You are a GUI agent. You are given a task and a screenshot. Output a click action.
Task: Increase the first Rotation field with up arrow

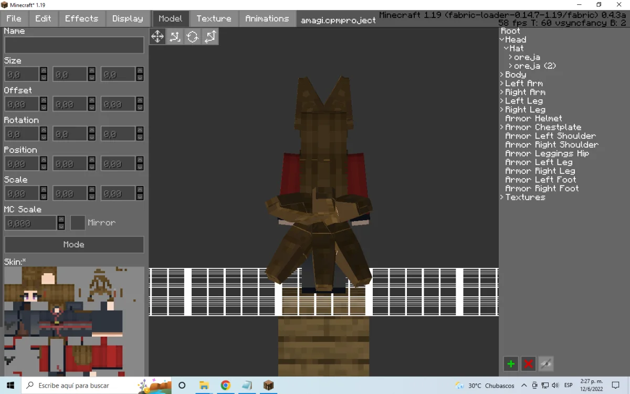click(44, 130)
